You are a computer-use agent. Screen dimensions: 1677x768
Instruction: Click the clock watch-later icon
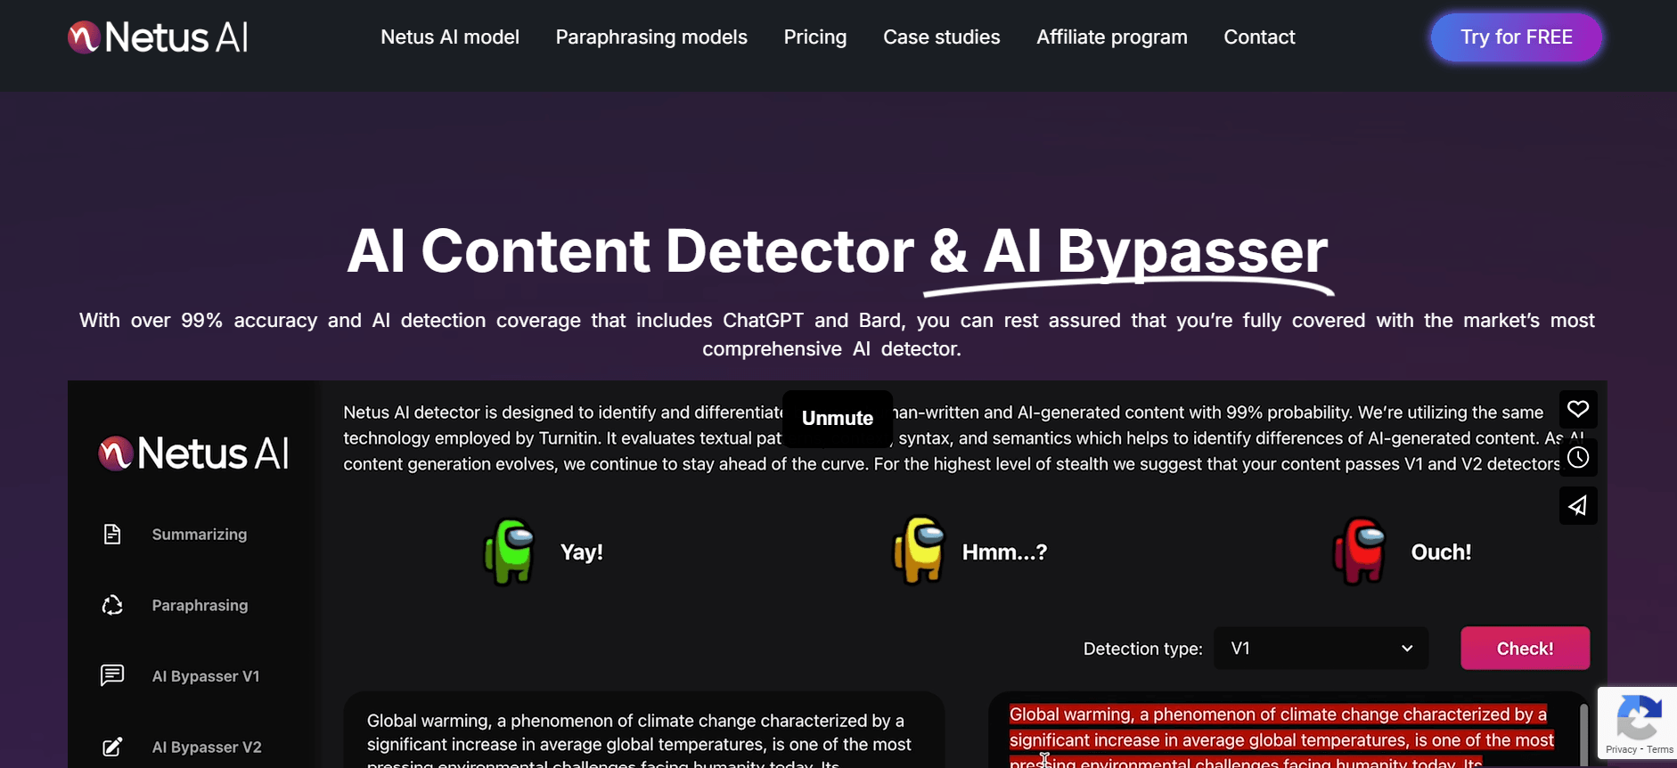click(x=1578, y=458)
